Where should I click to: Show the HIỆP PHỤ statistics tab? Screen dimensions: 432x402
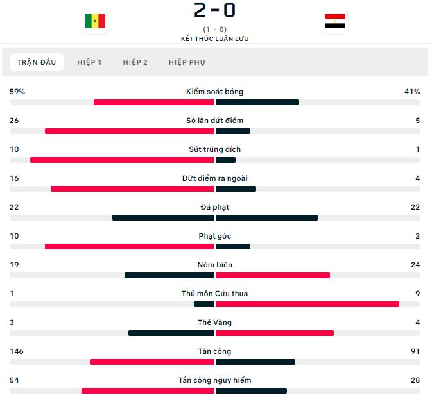187,62
